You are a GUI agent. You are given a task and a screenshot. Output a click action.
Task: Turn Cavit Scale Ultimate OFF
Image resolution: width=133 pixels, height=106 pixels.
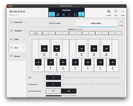[53, 91]
